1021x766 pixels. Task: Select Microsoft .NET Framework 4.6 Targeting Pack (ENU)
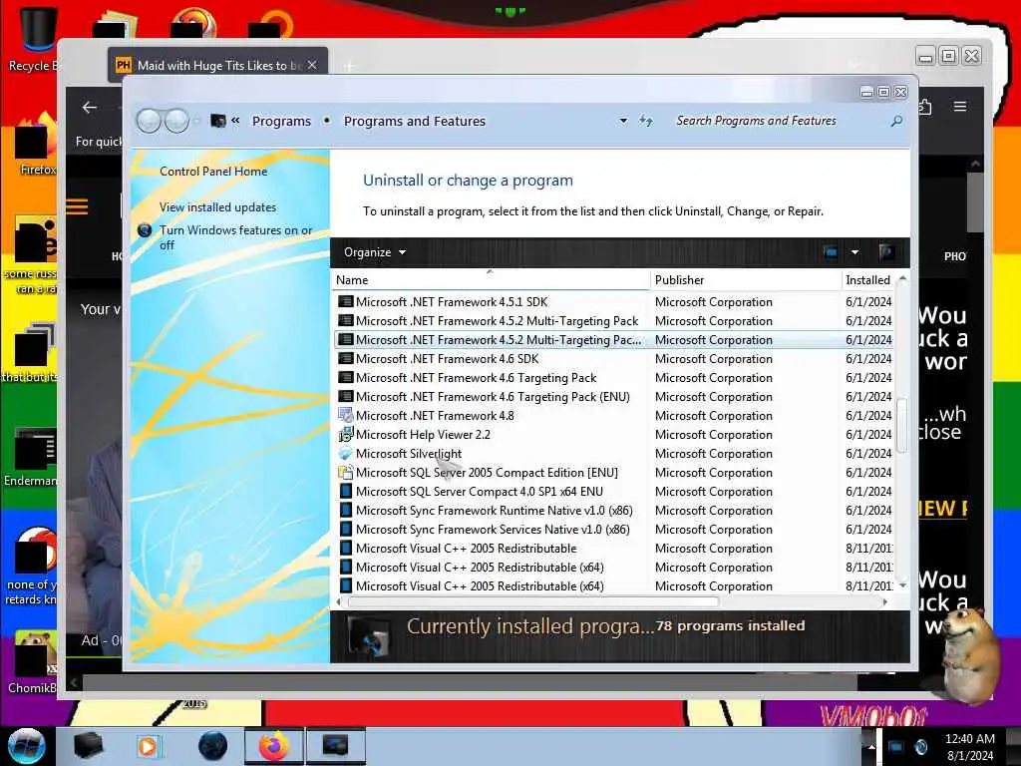click(613, 397)
